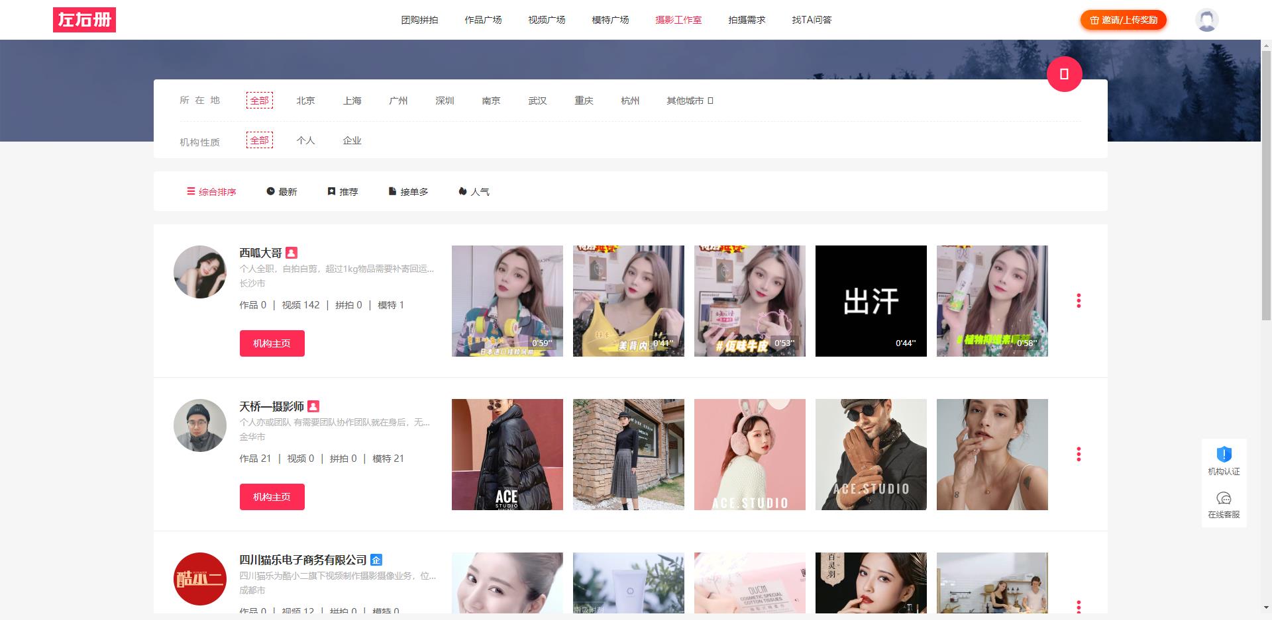Open pink bunny earmuffs photo
Viewport: 1272px width, 620px height.
750,455
